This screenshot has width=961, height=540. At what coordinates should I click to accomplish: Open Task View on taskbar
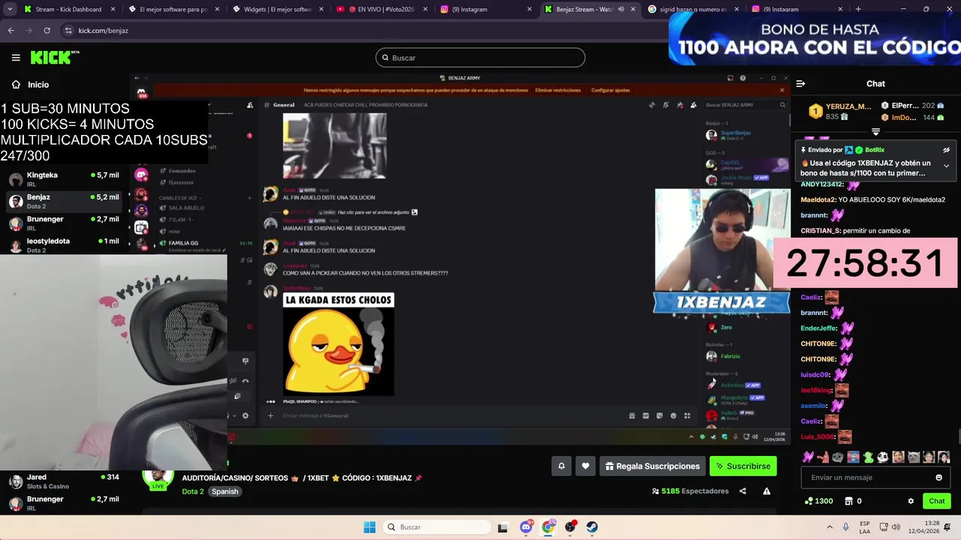(x=502, y=527)
